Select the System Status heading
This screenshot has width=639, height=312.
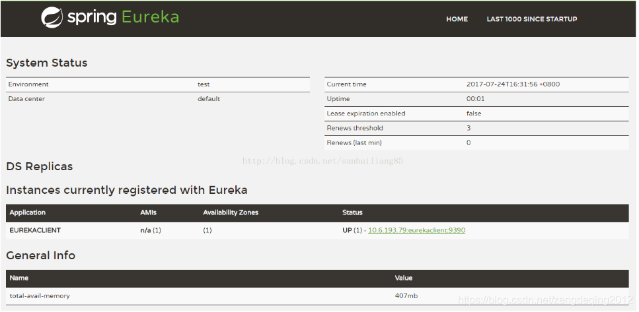click(47, 63)
